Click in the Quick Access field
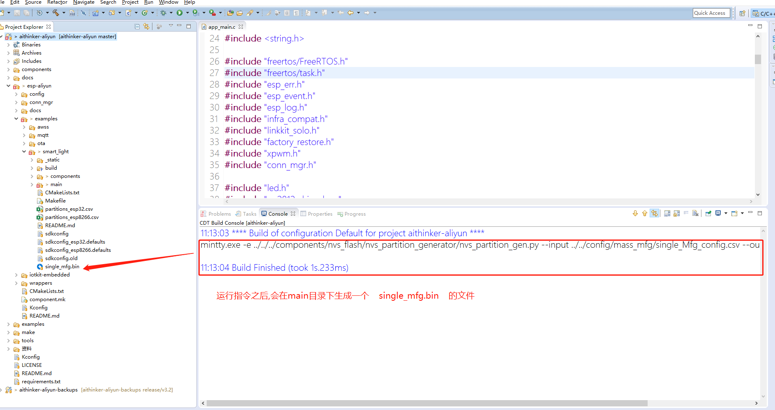This screenshot has height=410, width=775. (x=711, y=13)
